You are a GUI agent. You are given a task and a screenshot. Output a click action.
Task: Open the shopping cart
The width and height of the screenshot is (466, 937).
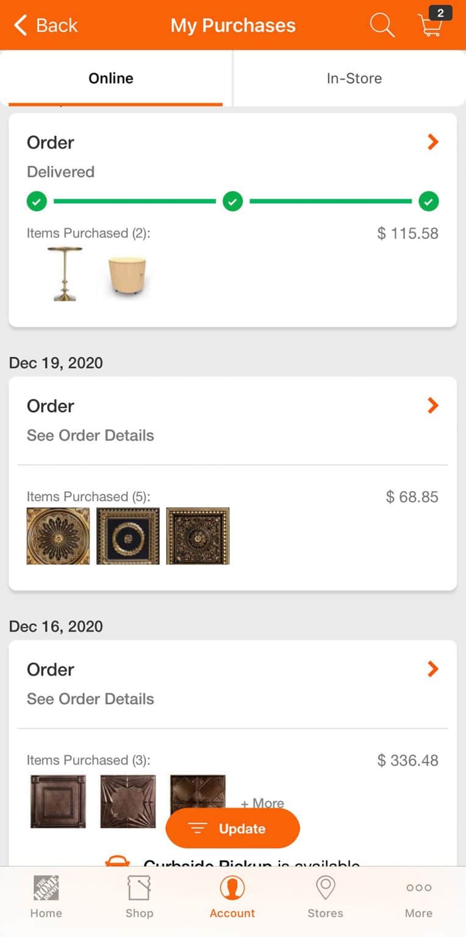click(431, 25)
